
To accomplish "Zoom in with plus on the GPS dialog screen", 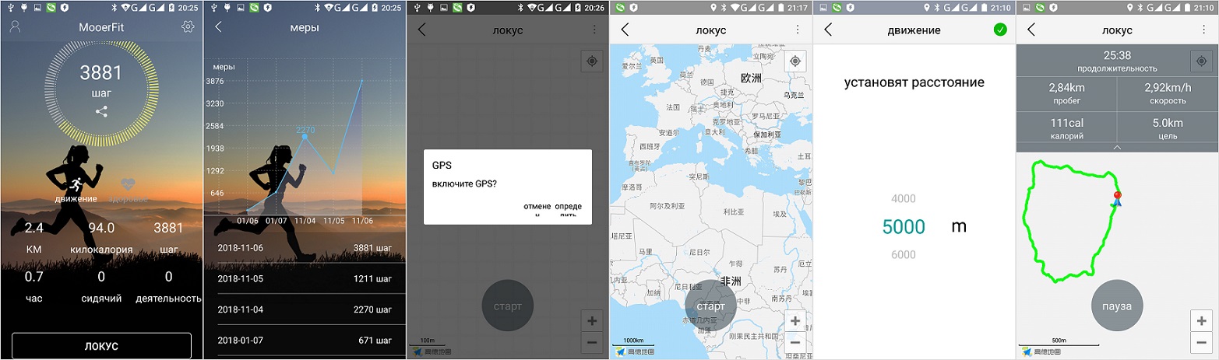I will tap(592, 320).
